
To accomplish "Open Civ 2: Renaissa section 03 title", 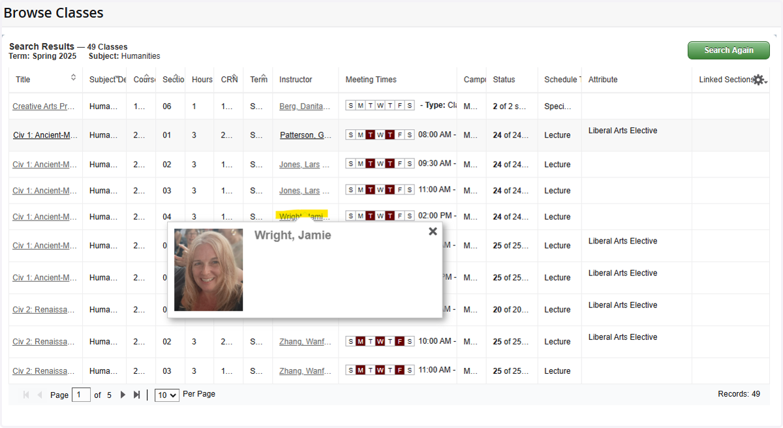I will (44, 371).
